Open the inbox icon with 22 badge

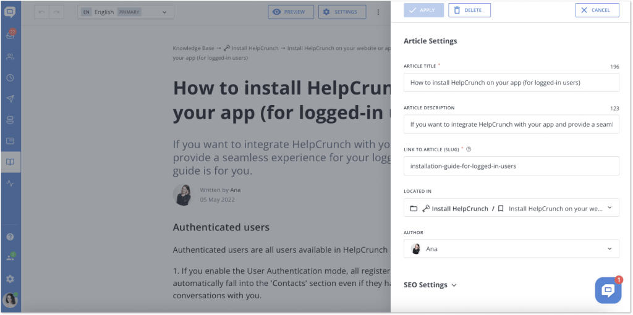[10, 35]
